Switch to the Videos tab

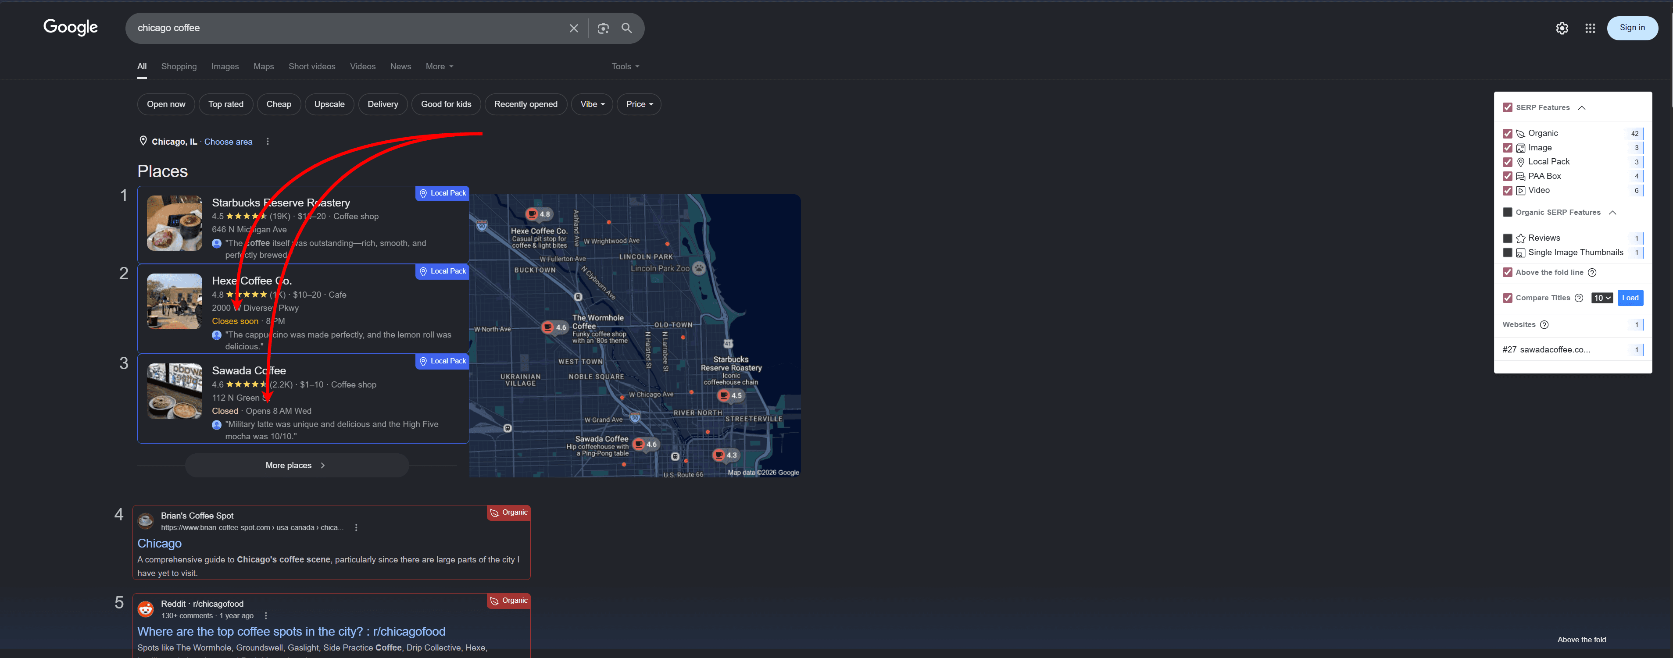tap(362, 67)
